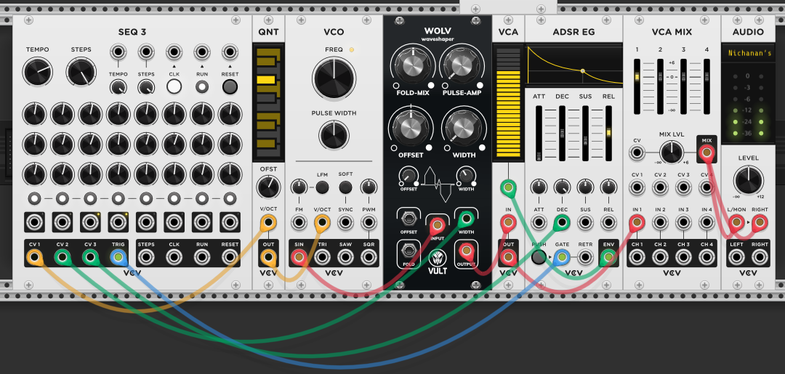The image size is (785, 374).
Task: Toggle the VCO LFM button
Action: 322,187
